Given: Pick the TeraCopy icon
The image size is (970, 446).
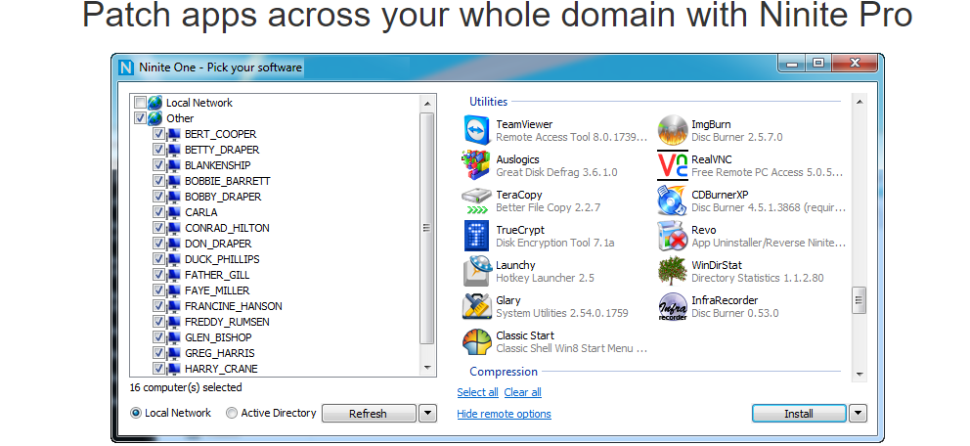Looking at the screenshot, I should click(476, 201).
